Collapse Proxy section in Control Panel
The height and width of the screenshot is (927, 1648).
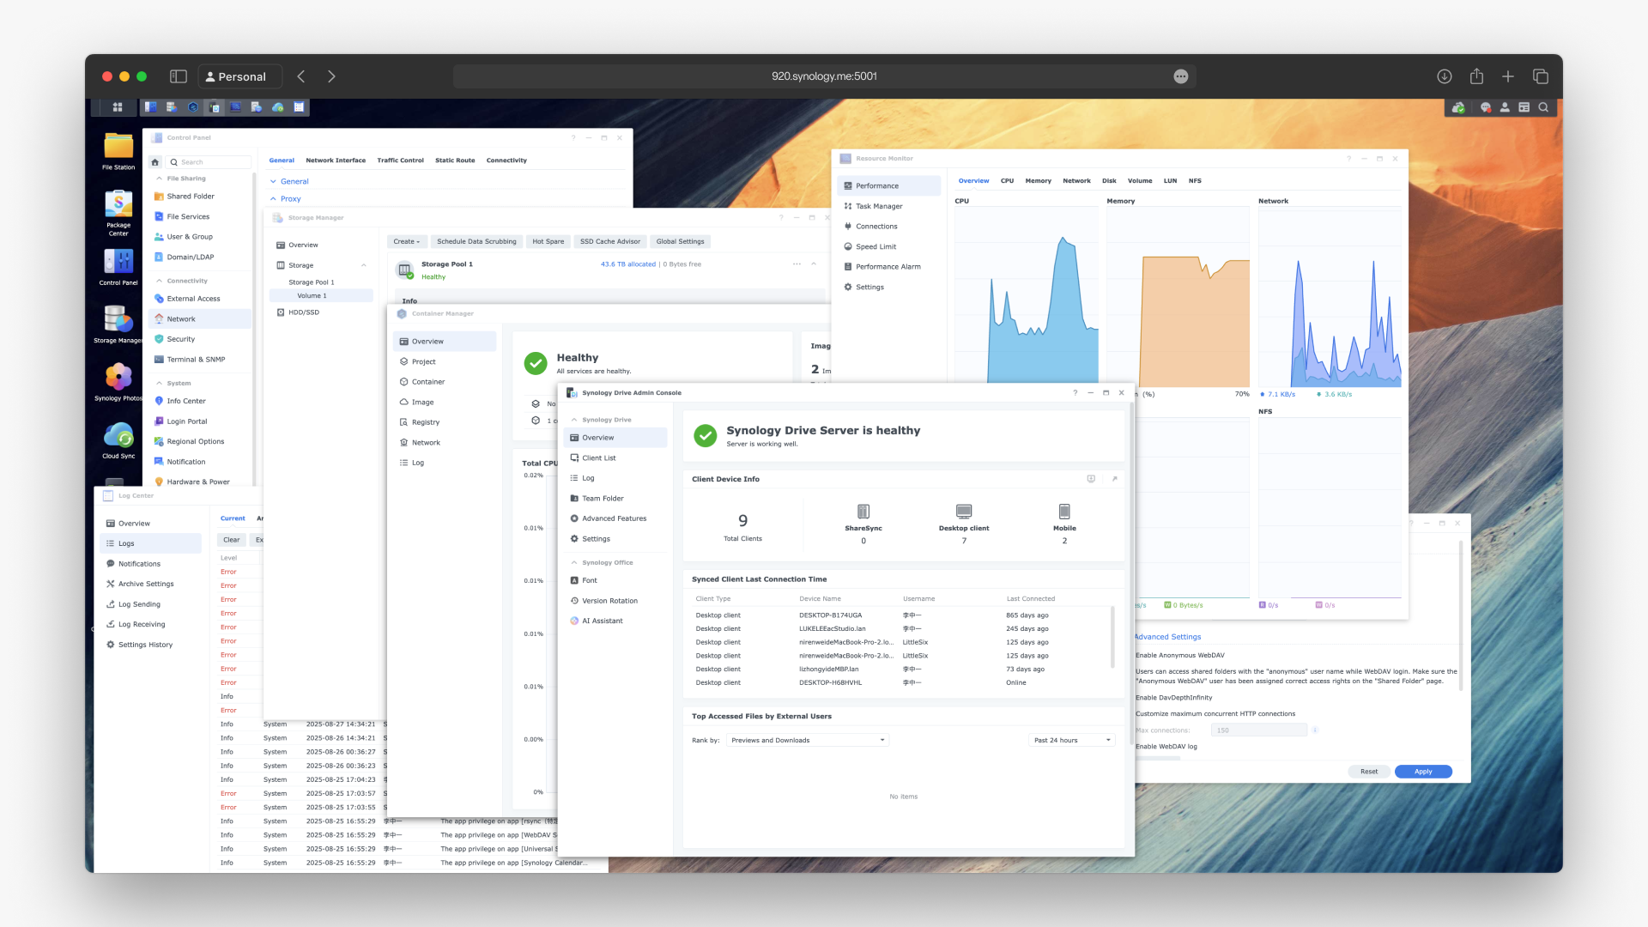click(285, 198)
